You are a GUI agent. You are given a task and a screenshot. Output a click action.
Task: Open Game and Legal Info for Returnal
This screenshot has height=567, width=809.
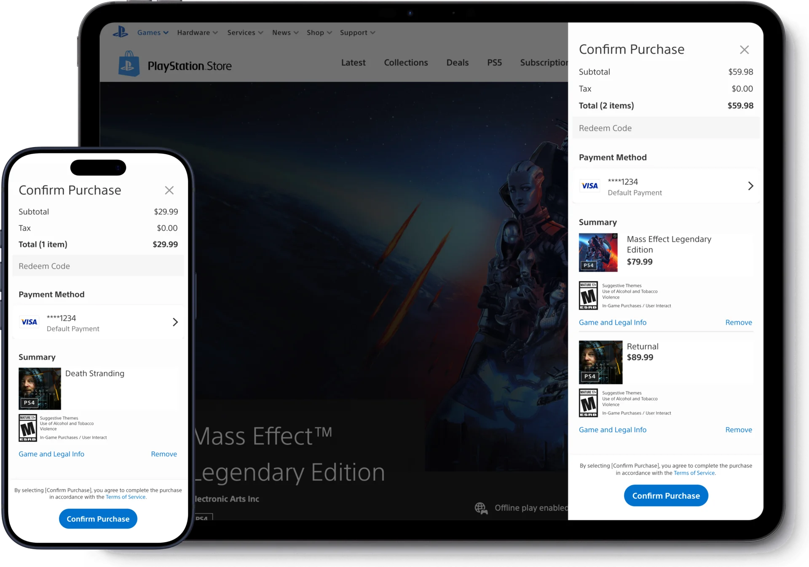tap(612, 430)
